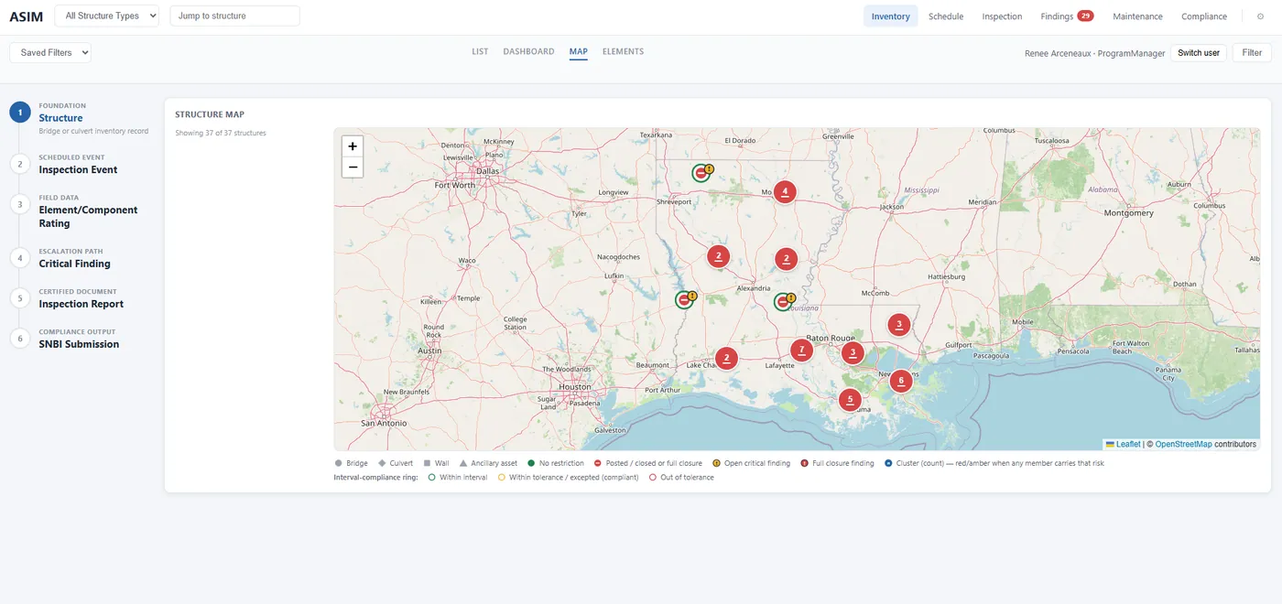Image resolution: width=1282 pixels, height=604 pixels.
Task: Switch to the Schedule tab
Action: pos(946,16)
